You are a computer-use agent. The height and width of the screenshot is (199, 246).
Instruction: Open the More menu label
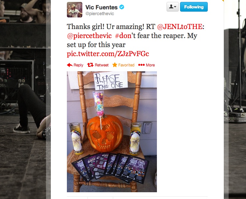click(150, 65)
